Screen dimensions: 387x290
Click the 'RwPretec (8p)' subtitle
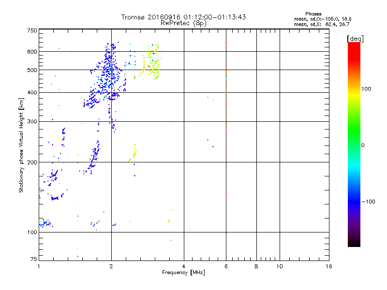coord(183,23)
